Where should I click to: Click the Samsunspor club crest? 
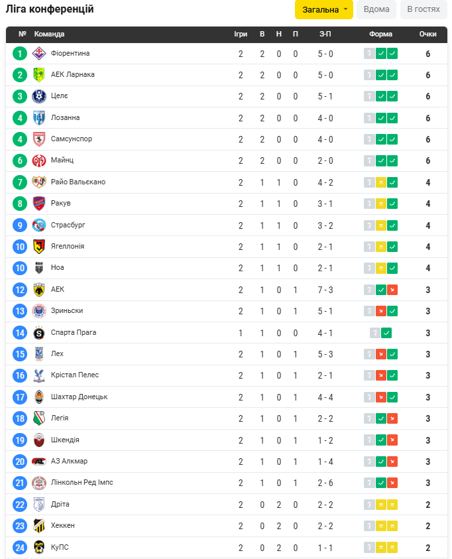[x=39, y=139]
